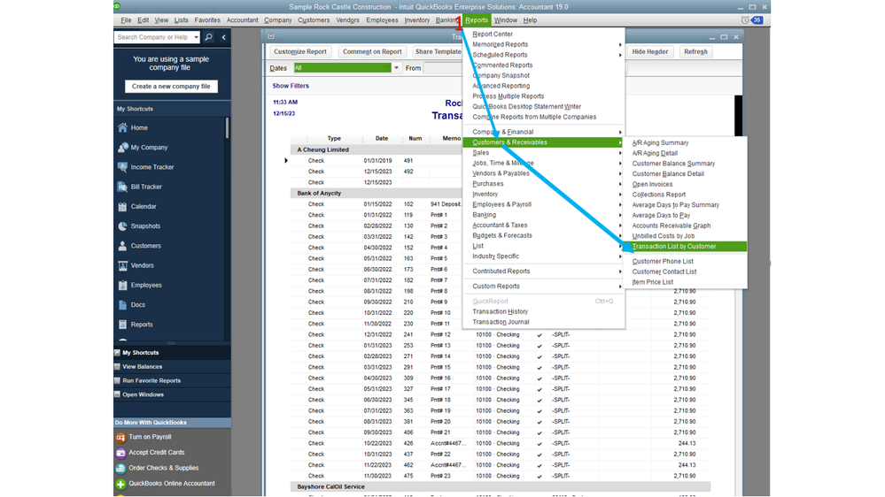Select Customer Balance Detail report

[x=668, y=174]
